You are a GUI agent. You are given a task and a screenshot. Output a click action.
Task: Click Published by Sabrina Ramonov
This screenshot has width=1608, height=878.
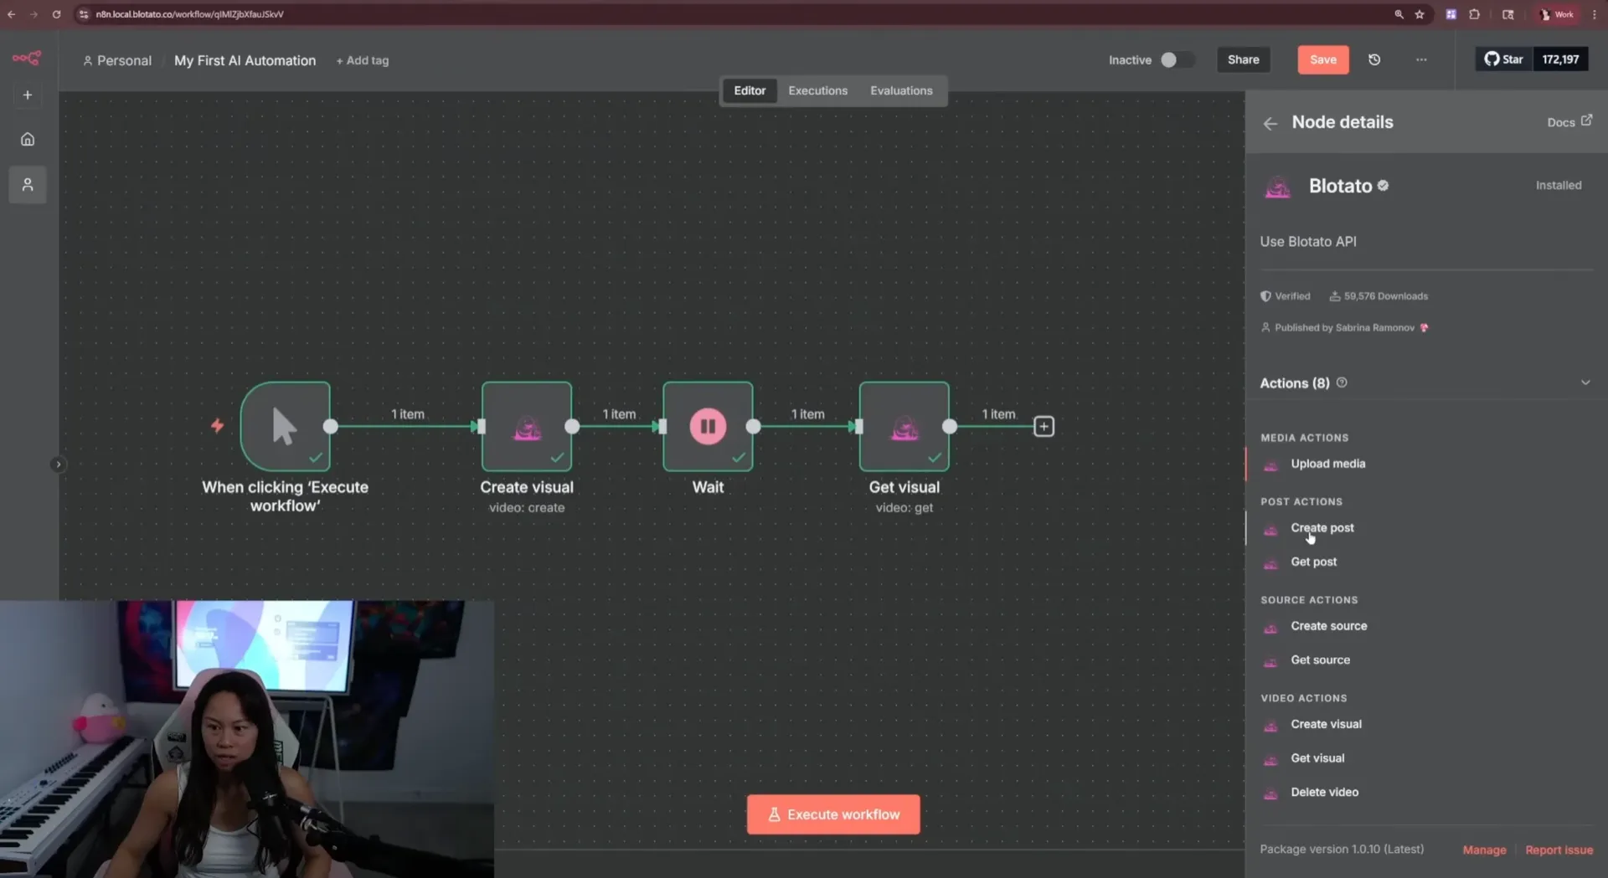click(1344, 327)
